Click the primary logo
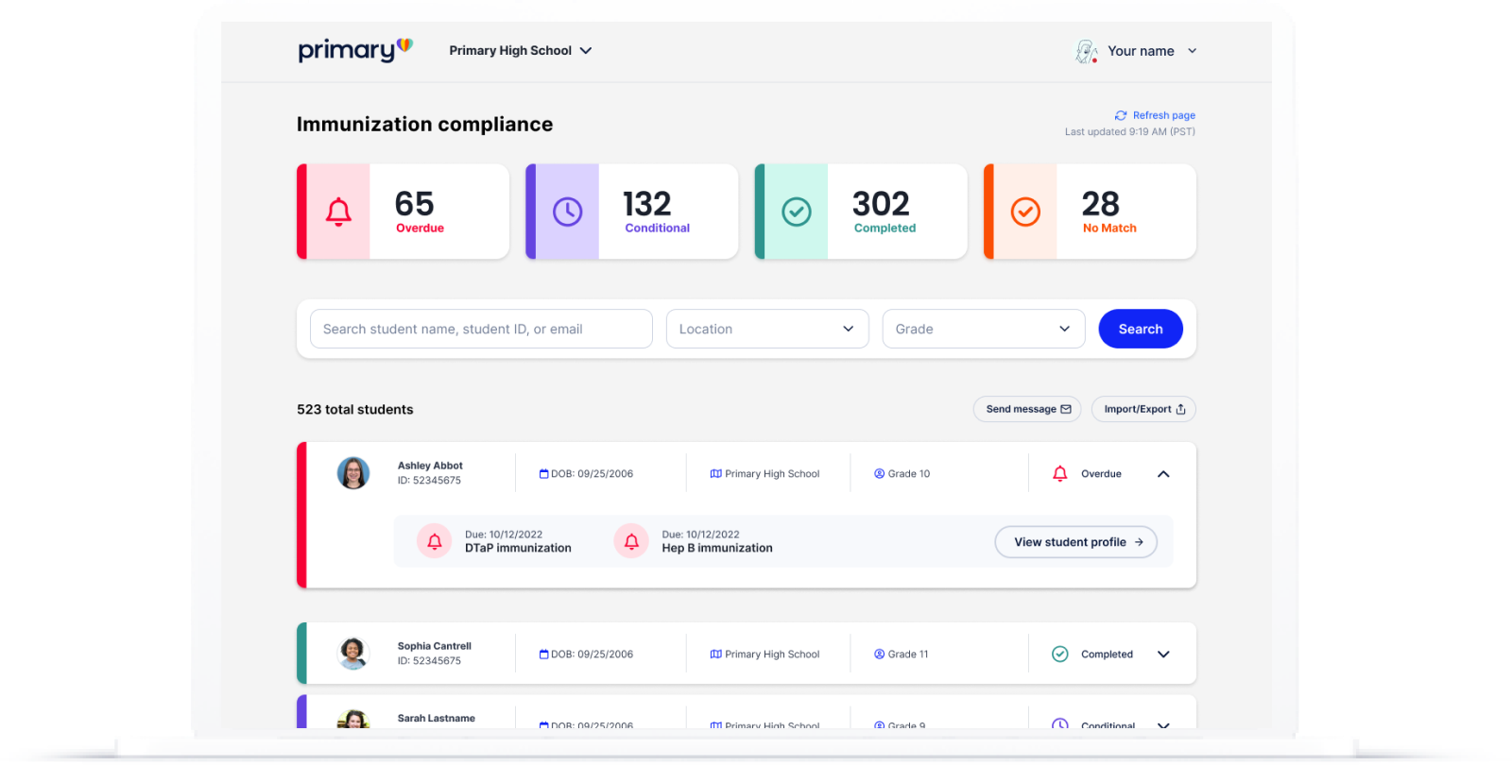The width and height of the screenshot is (1512, 765). (355, 50)
